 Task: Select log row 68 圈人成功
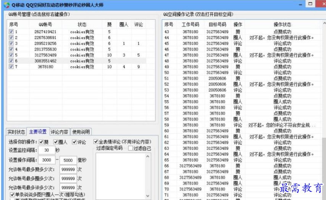coord(241,178)
